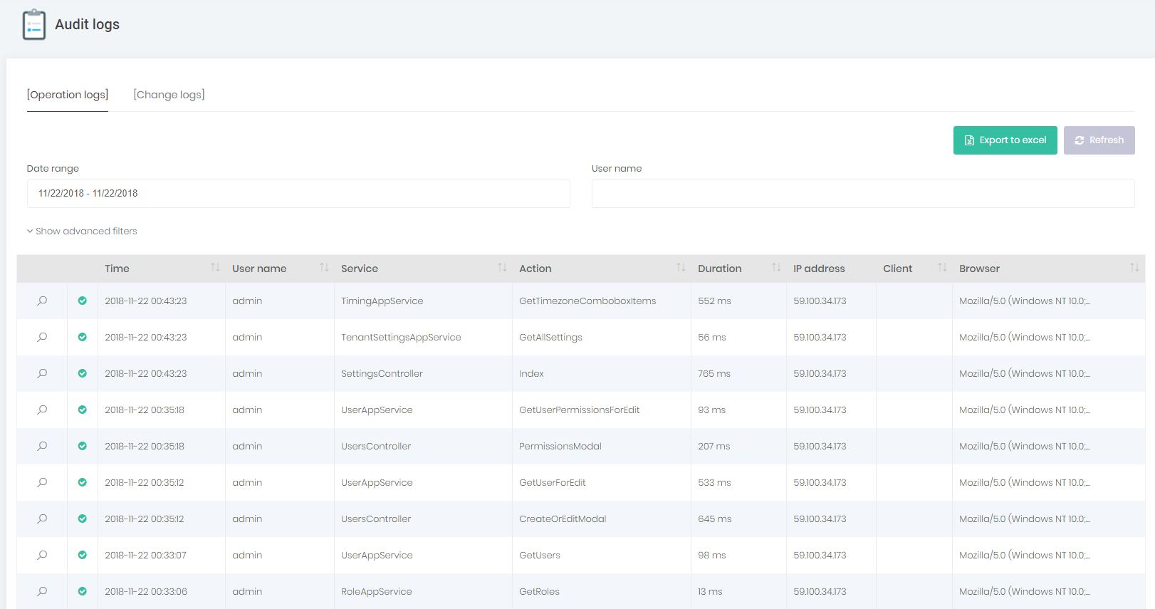Switch to Change logs tab
The image size is (1155, 609).
coord(169,95)
